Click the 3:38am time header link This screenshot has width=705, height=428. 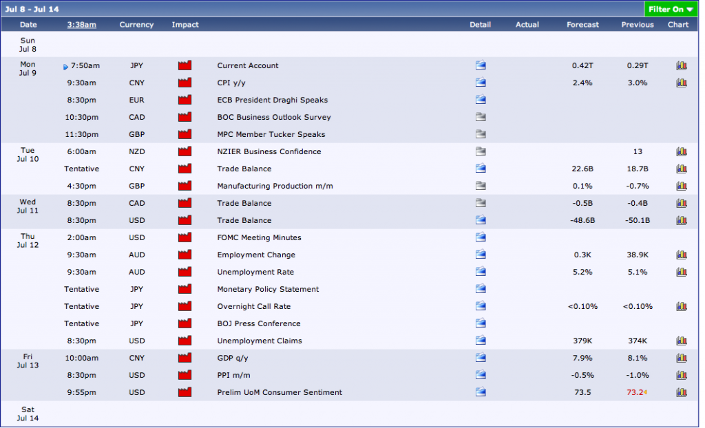point(81,25)
